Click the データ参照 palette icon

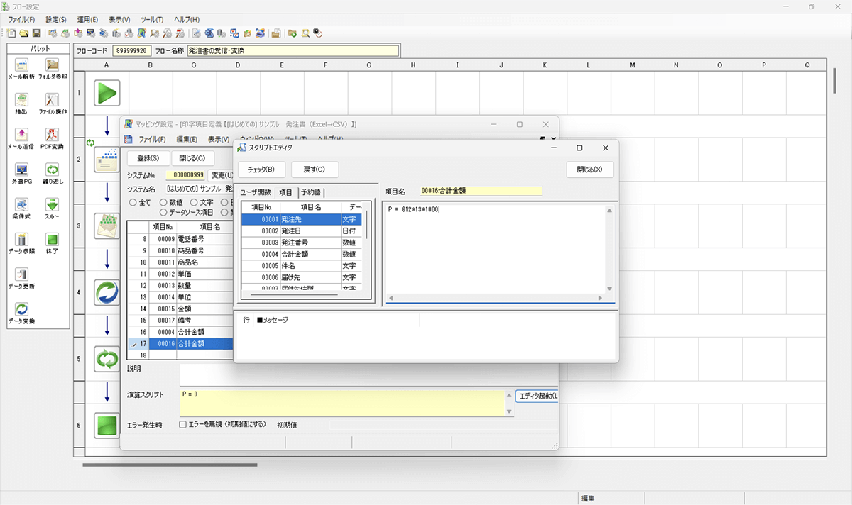[21, 240]
